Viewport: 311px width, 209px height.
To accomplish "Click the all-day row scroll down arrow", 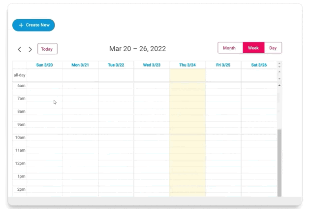I will (x=280, y=79).
